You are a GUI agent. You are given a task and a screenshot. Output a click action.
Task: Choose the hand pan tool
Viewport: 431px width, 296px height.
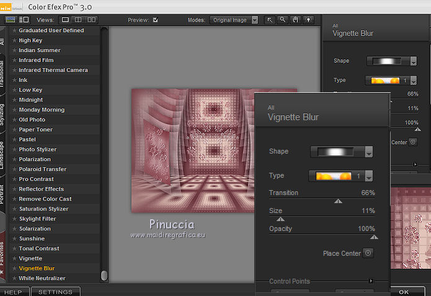click(295, 20)
